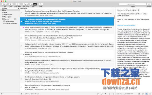
Task: Close the Groups panel with the X icon
Action: [18, 8]
